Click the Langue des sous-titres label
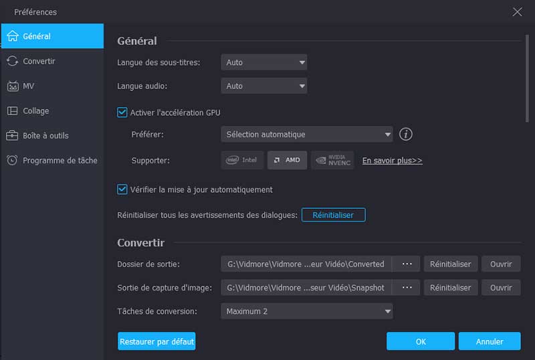The height and width of the screenshot is (360, 535). [158, 62]
